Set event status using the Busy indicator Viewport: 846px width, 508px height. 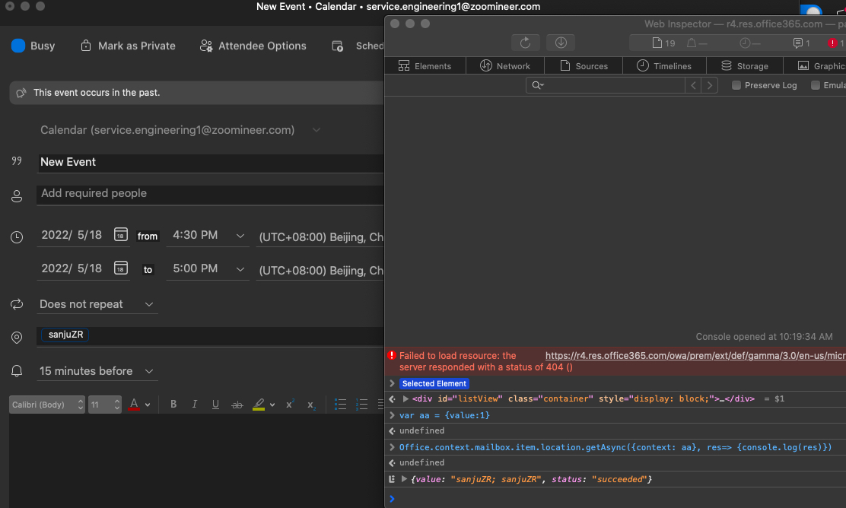17,46
